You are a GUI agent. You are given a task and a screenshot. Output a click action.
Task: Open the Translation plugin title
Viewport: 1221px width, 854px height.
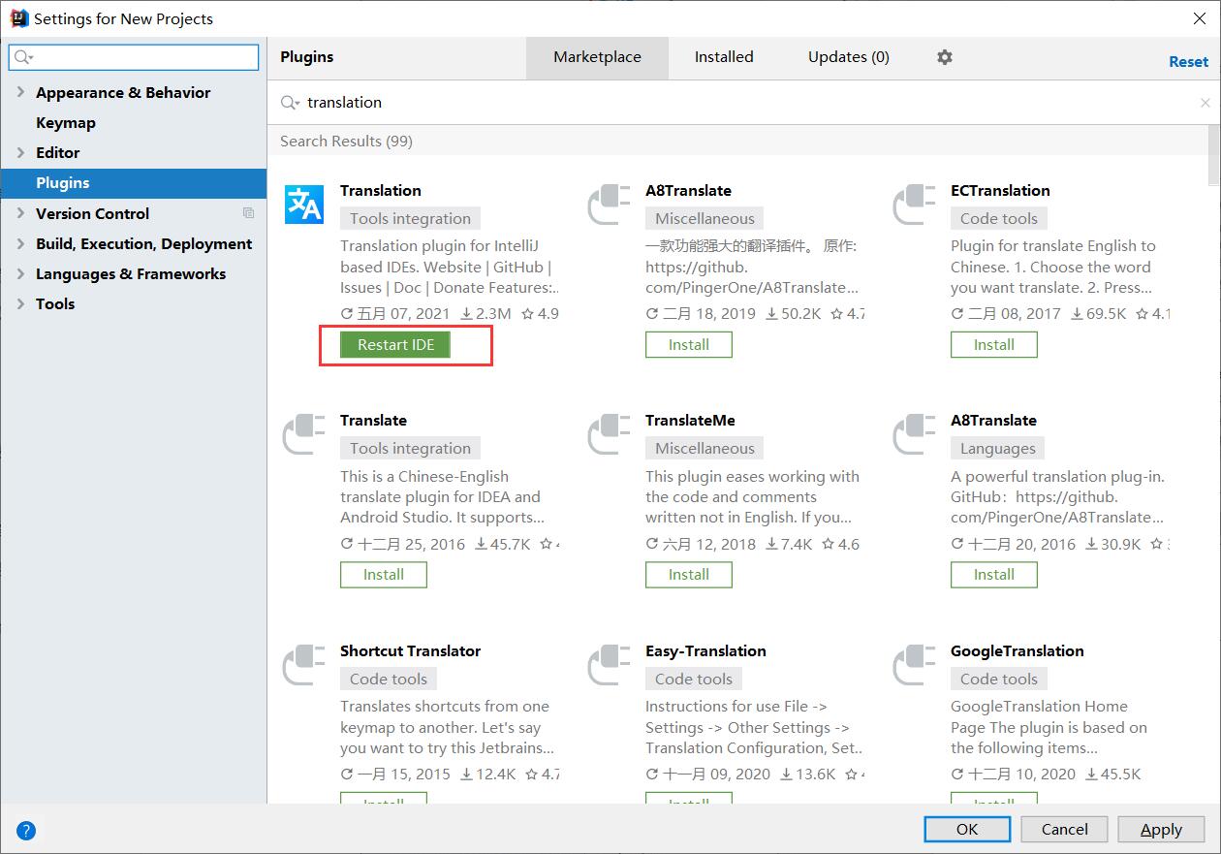coord(381,191)
